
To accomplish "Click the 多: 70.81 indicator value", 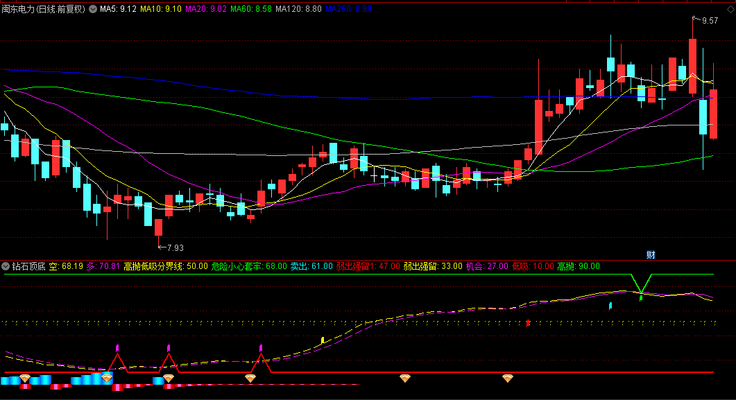I will point(103,266).
